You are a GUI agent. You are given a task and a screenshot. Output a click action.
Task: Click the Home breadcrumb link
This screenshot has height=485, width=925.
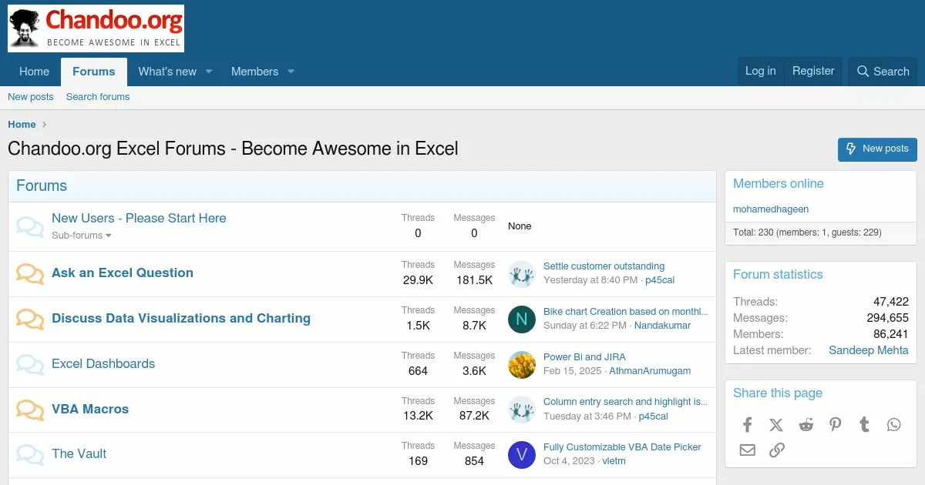pyautogui.click(x=22, y=125)
